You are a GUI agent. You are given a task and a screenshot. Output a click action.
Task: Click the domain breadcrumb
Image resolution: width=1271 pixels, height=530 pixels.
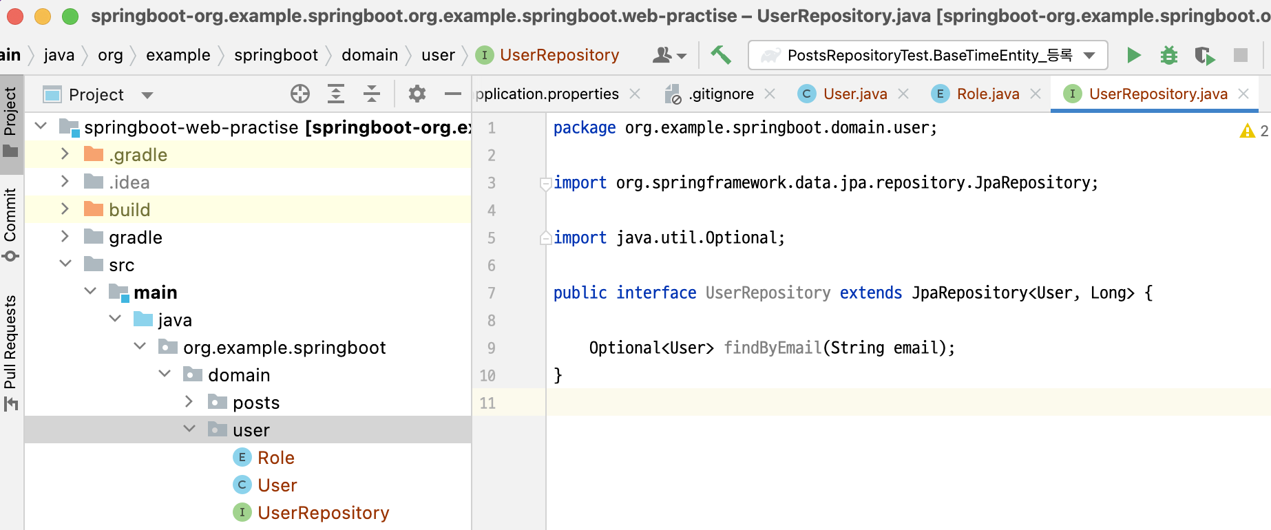tap(370, 55)
